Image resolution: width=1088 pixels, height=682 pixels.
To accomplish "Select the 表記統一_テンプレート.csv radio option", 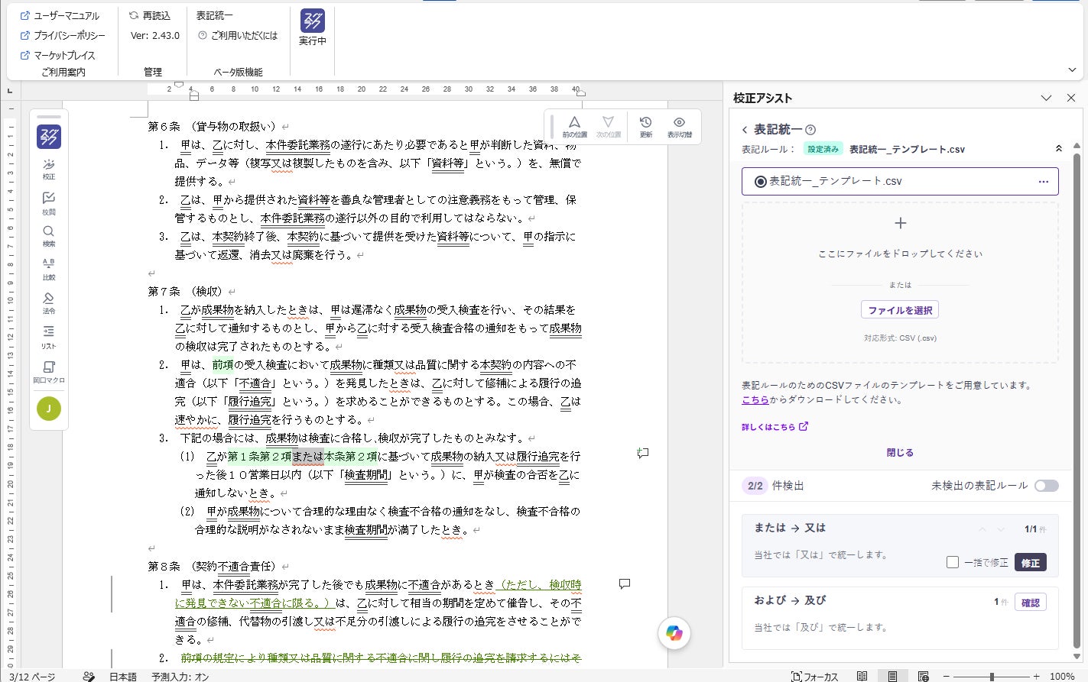I will point(760,182).
